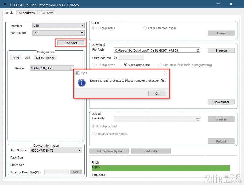Click the Edit OTP button

click(151, 151)
